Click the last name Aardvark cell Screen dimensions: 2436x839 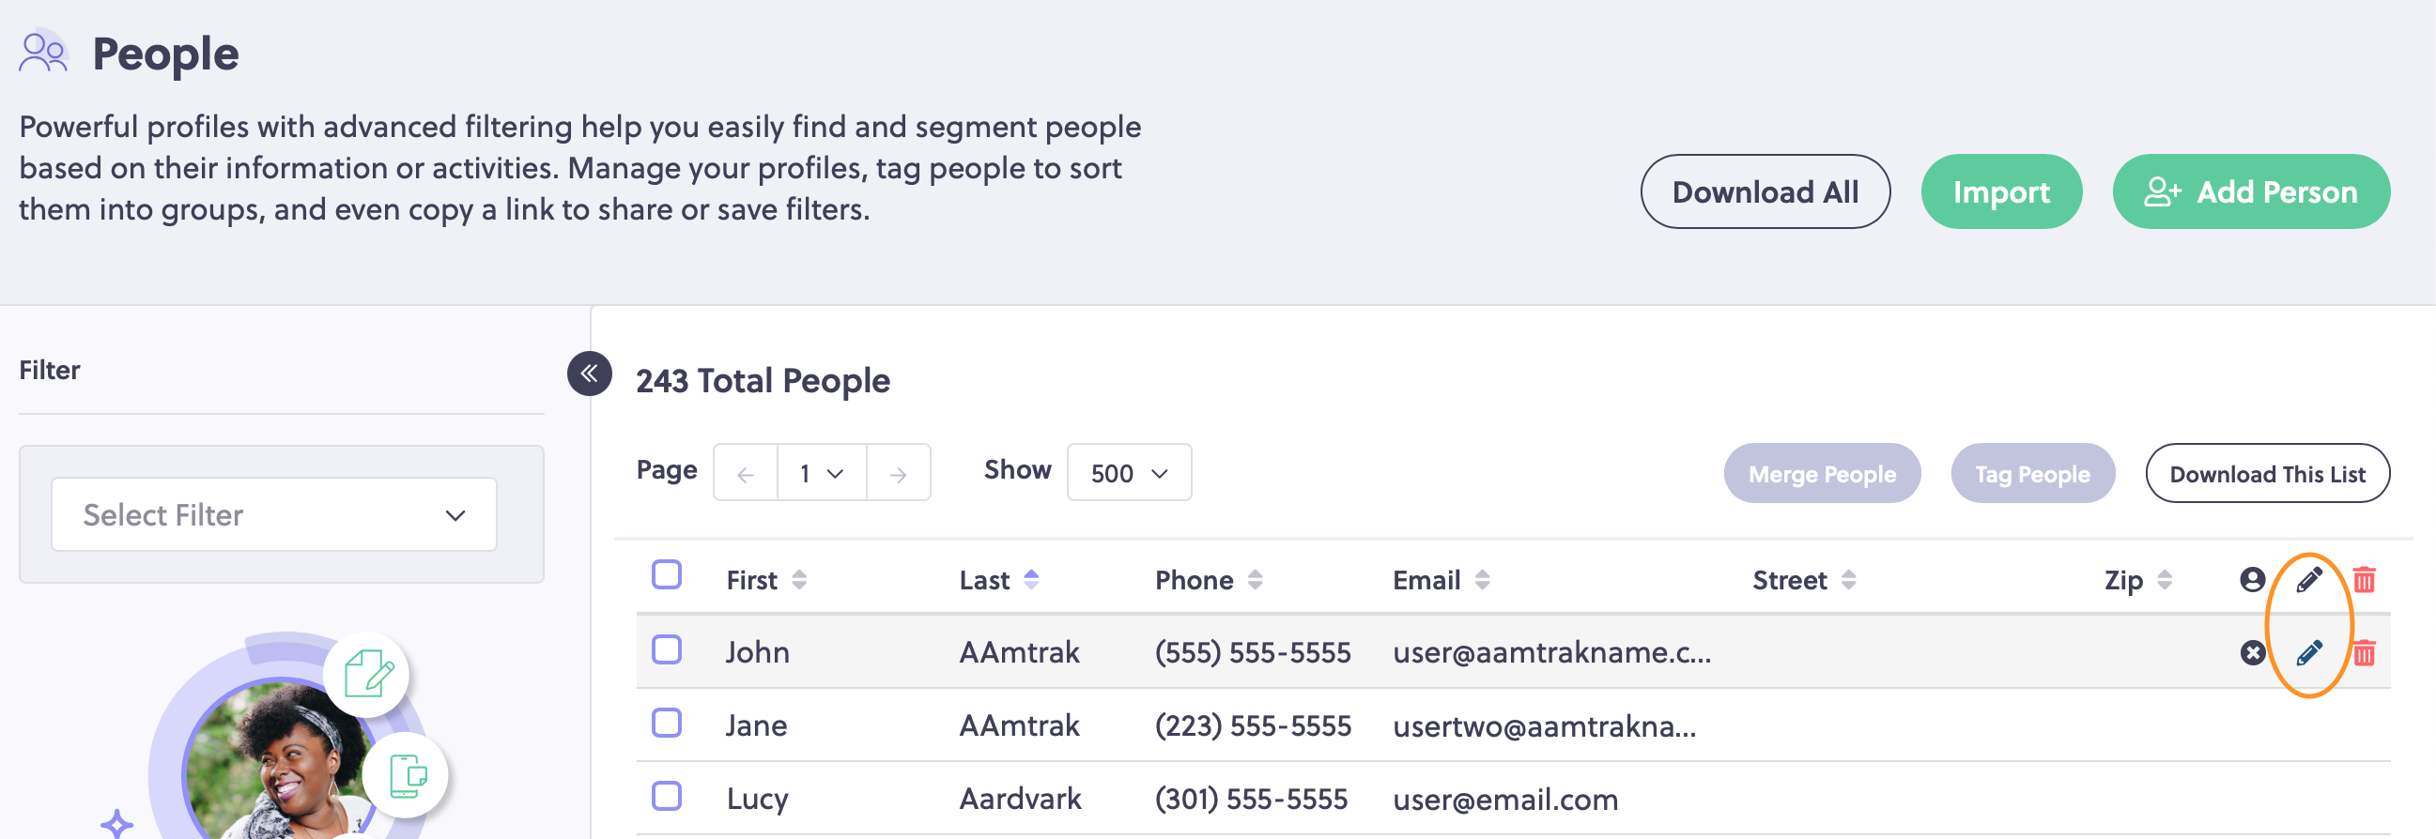[1020, 800]
